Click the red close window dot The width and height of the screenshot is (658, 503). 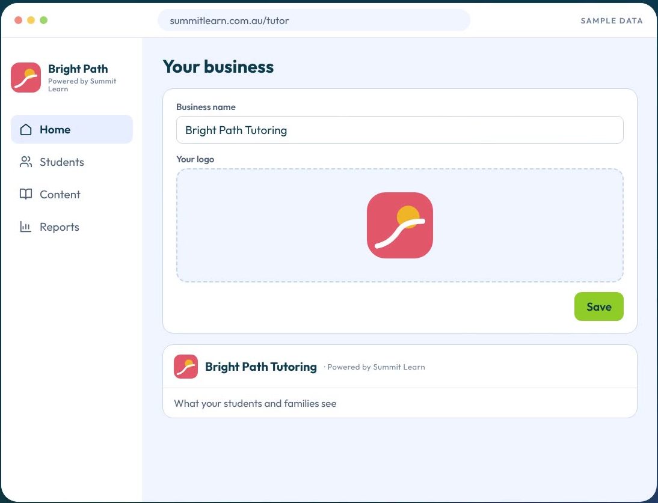coord(18,20)
